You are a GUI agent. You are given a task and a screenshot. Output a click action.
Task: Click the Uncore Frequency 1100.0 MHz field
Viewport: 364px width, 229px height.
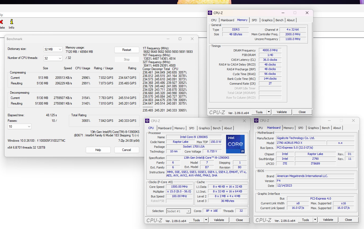293,39
